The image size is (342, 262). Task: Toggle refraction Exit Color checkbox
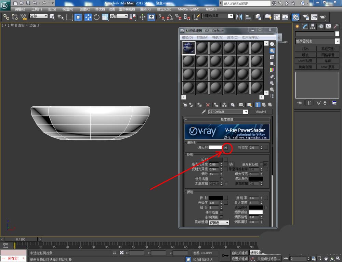click(x=266, y=207)
